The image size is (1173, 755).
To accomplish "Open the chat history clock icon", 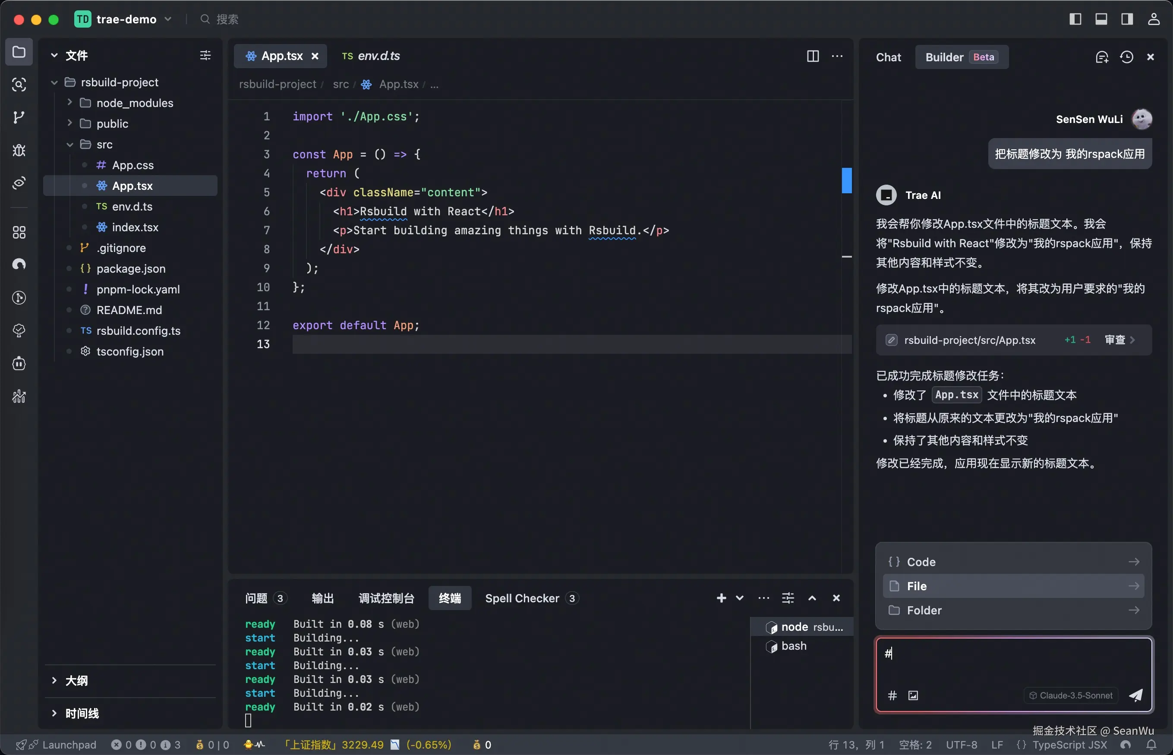I will pyautogui.click(x=1126, y=57).
